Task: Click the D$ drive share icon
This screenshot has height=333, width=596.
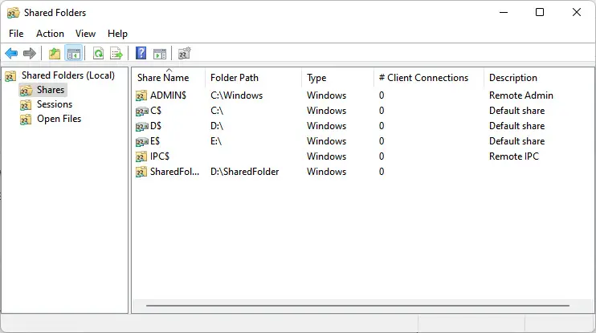Action: pyautogui.click(x=142, y=127)
